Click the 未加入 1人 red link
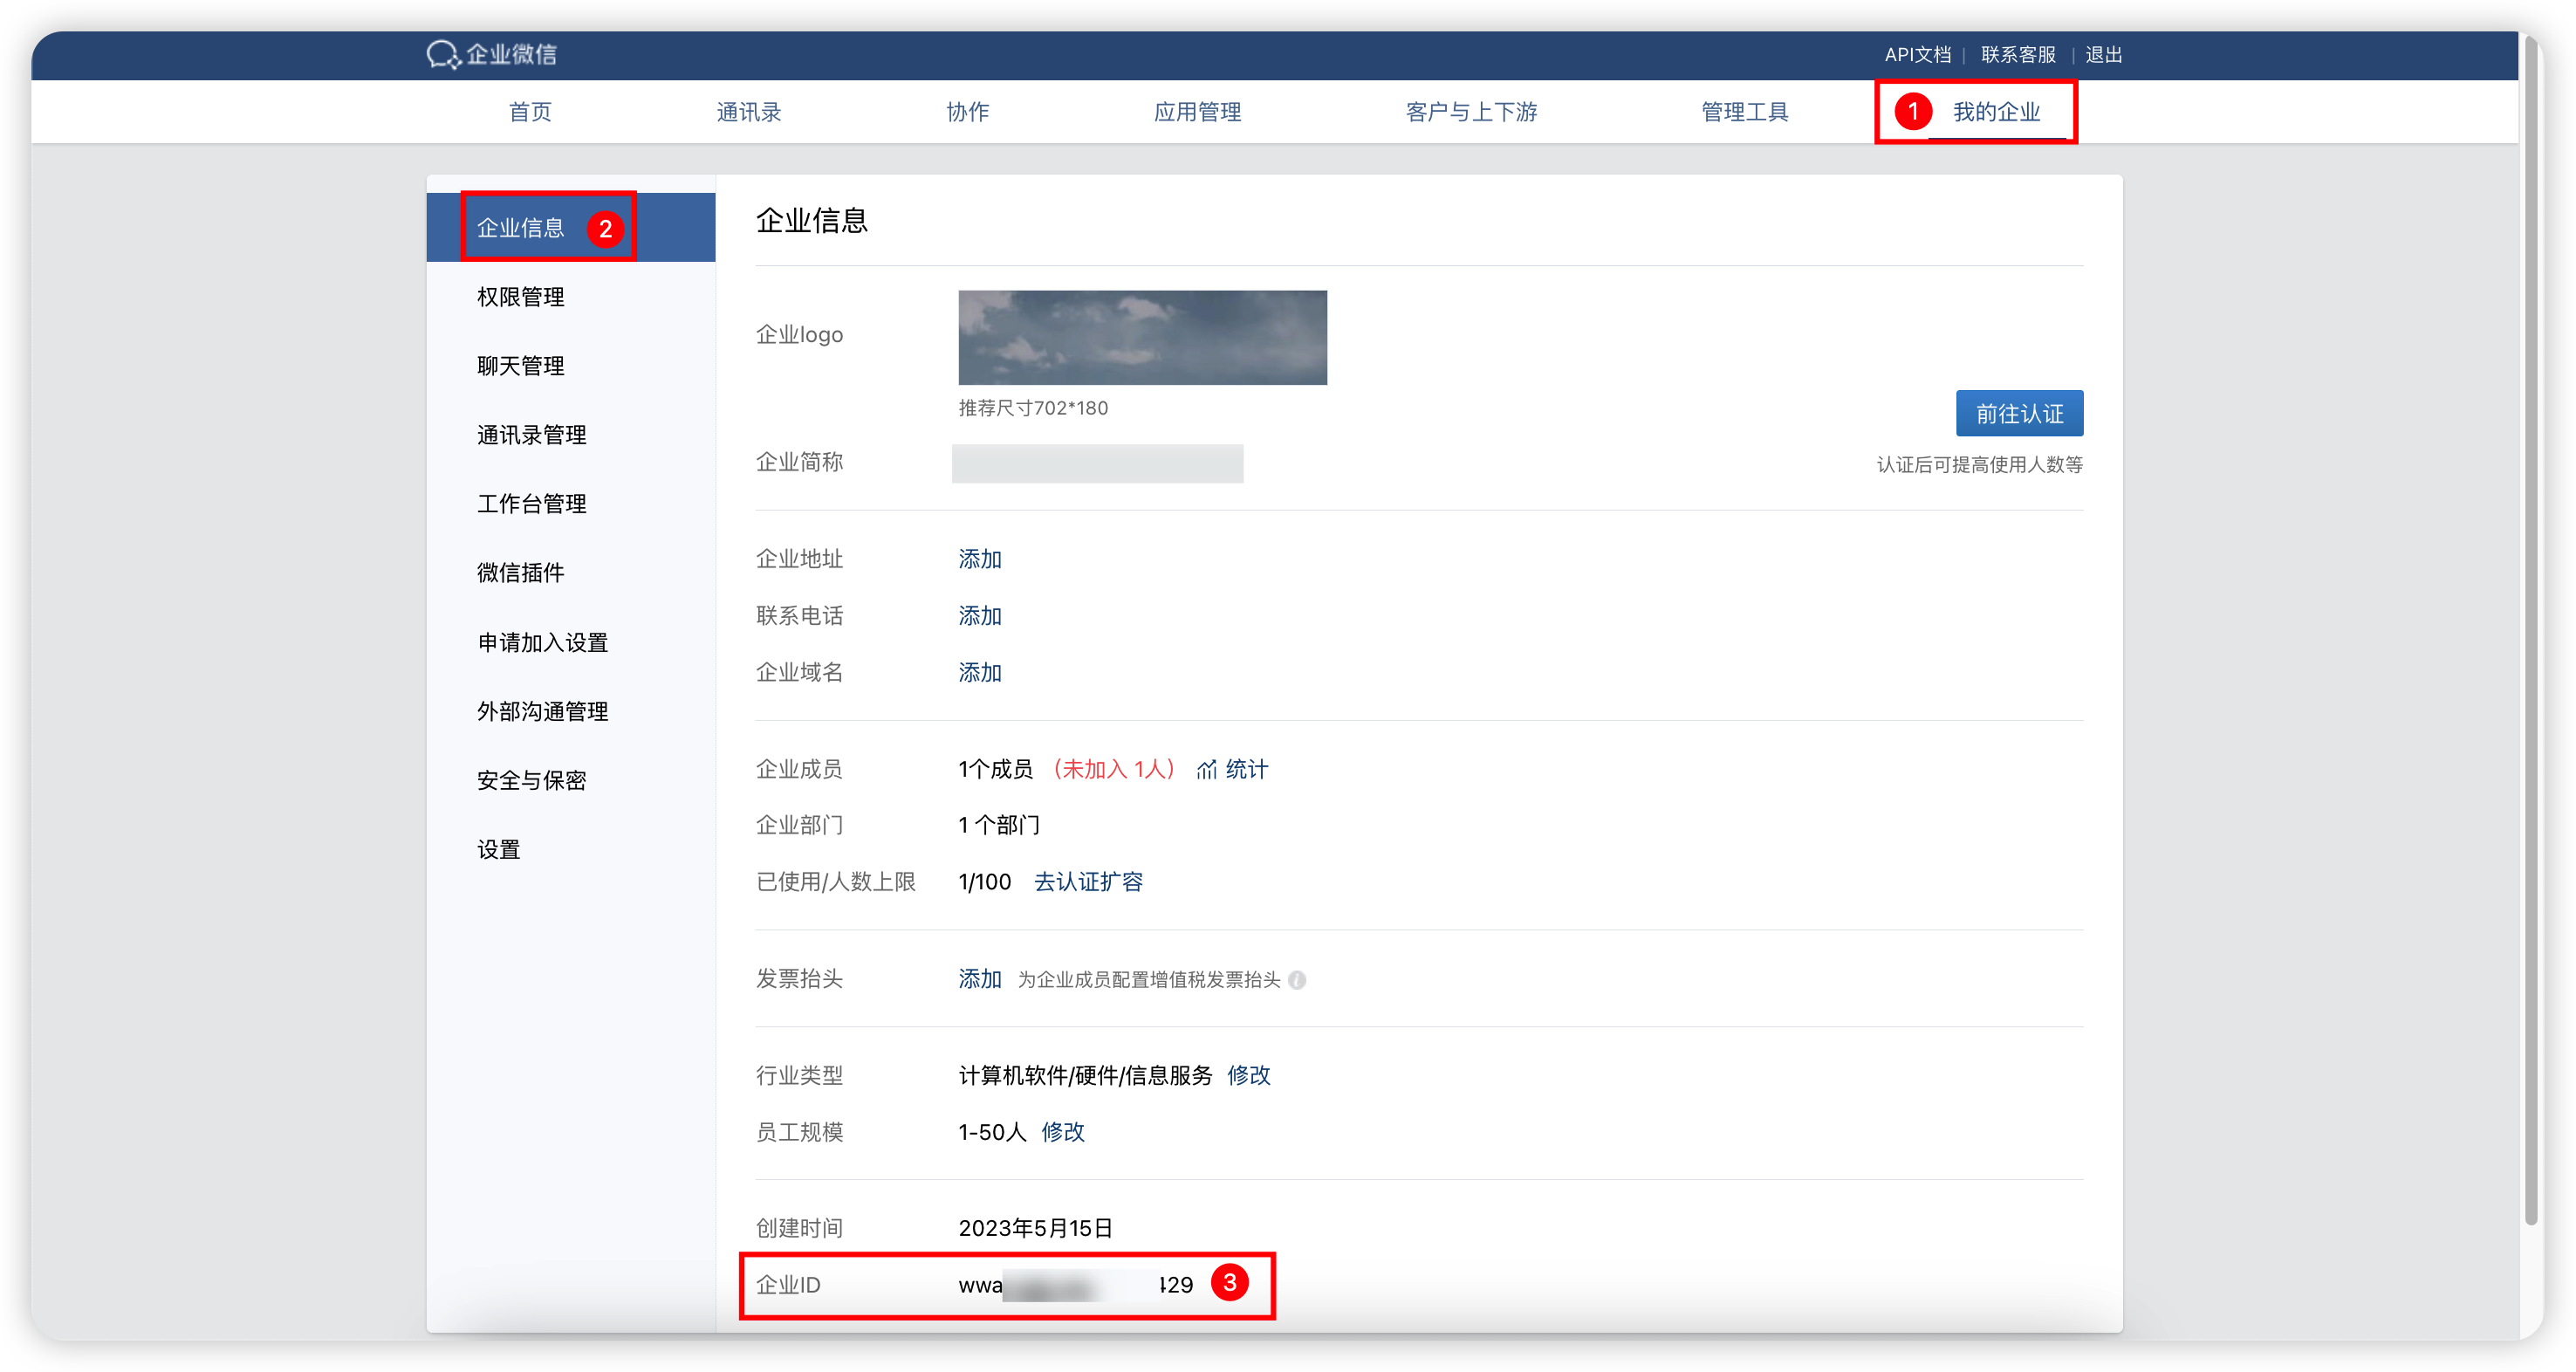2576x1372 pixels. point(1114,769)
